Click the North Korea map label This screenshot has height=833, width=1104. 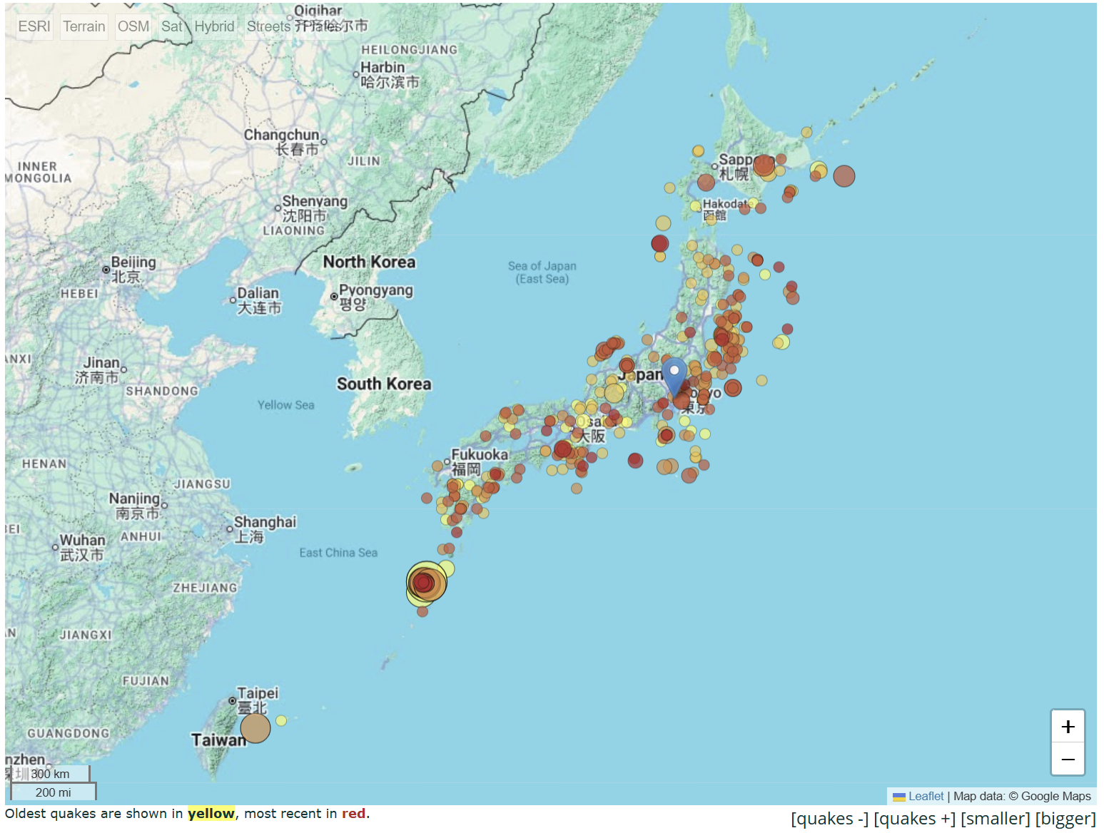[x=369, y=262]
